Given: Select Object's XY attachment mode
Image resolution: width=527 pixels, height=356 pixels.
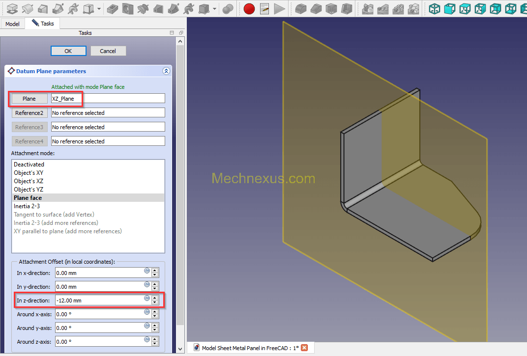Looking at the screenshot, I should pyautogui.click(x=29, y=173).
